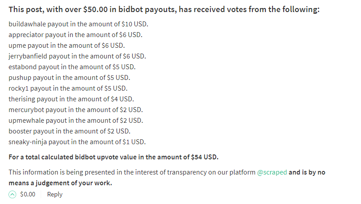
Task: Click the total bidbot upvote value $54 line
Action: [113, 157]
